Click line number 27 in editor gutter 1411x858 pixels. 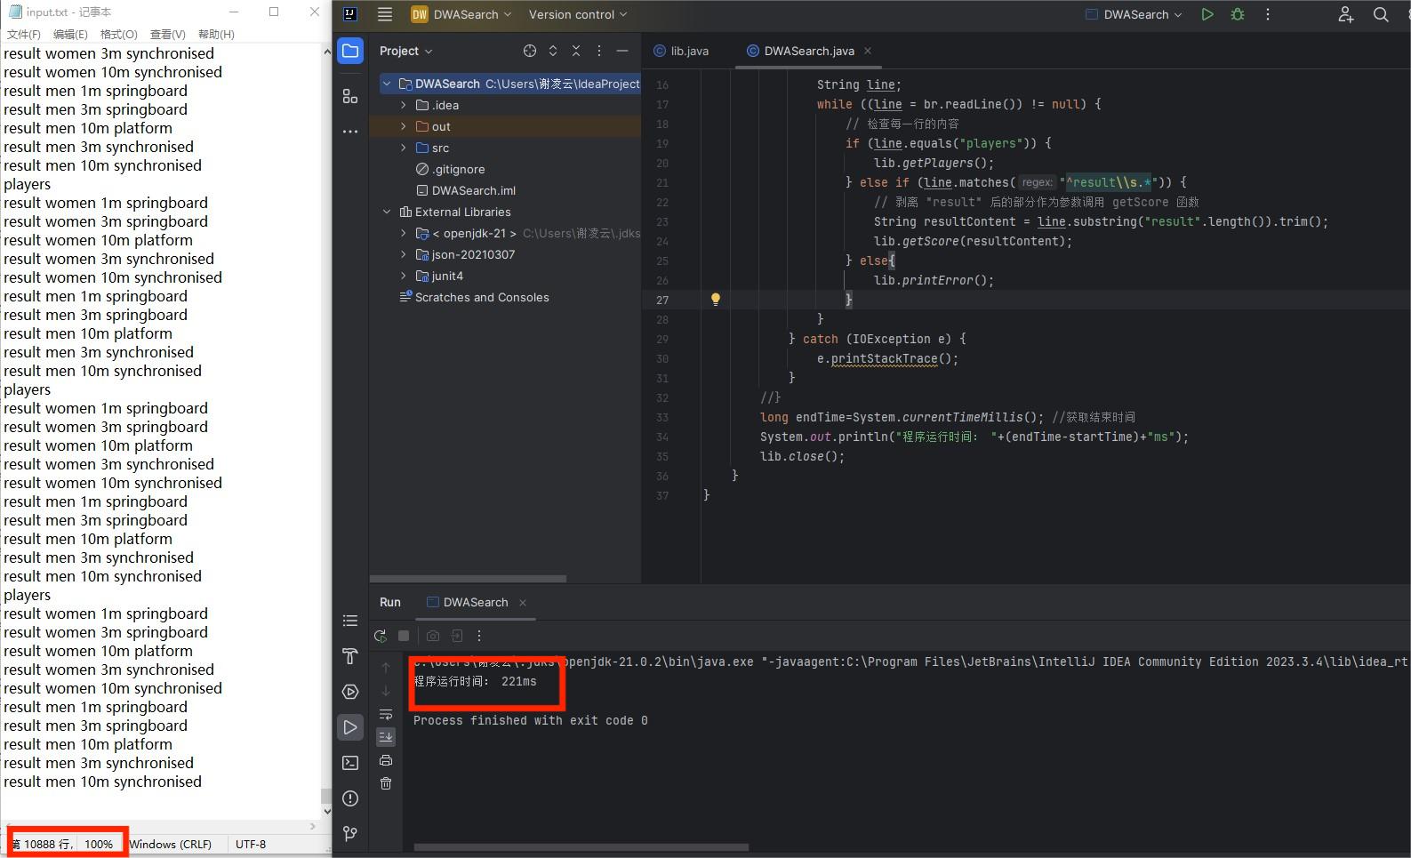tap(662, 300)
